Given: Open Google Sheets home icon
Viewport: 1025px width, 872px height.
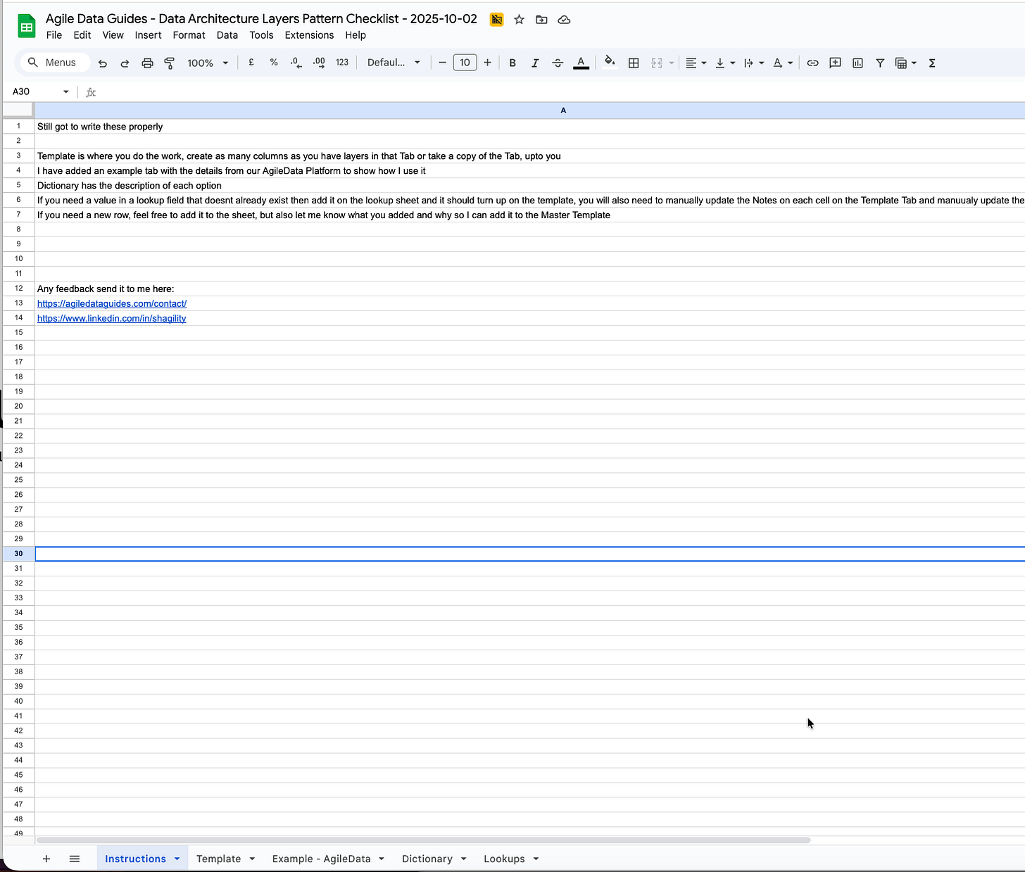Looking at the screenshot, I should 27,27.
